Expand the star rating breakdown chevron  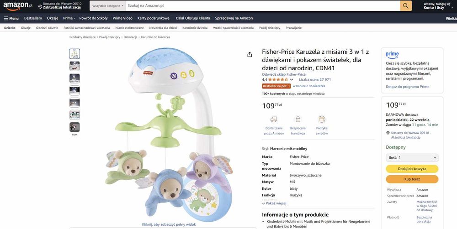click(x=292, y=80)
